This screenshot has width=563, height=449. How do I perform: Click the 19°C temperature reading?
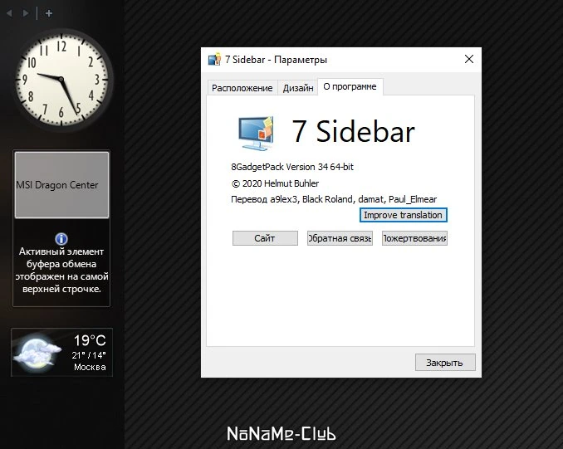(x=90, y=340)
